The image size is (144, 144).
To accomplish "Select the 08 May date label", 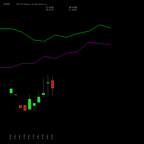I will tap(10, 137).
